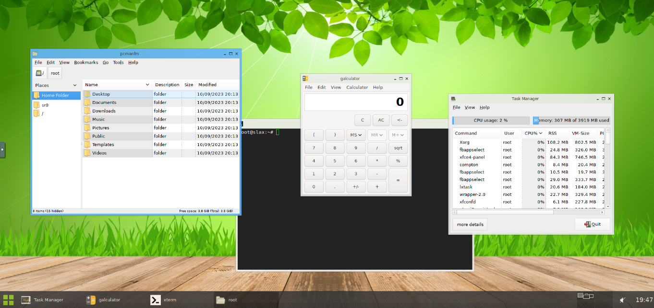Image resolution: width=654 pixels, height=308 pixels.
Task: Click the volume icon in system tray
Action: tap(622, 300)
